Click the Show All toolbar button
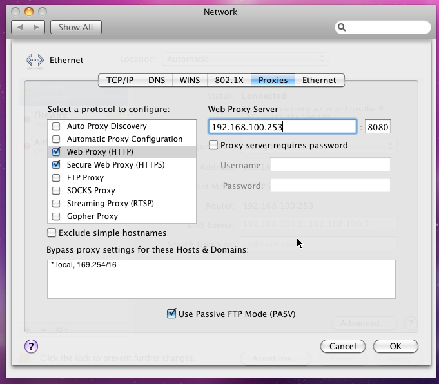Viewport: 439px width, 384px height. click(75, 27)
